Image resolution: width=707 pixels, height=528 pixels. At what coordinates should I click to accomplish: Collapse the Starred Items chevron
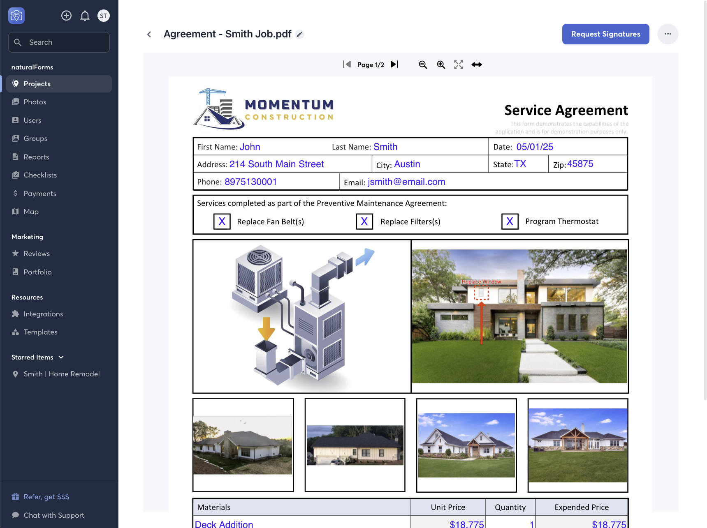pos(61,357)
